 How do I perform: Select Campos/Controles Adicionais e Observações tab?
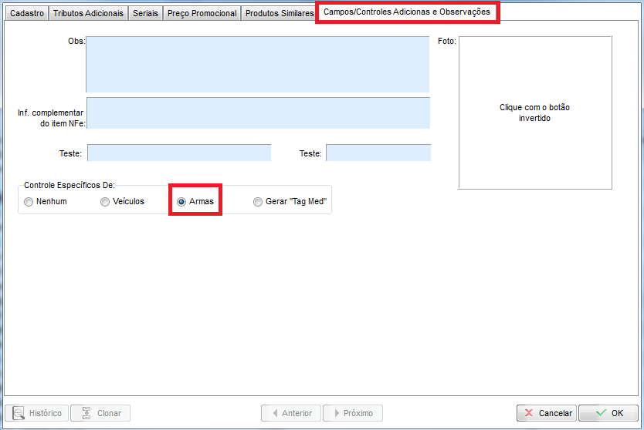[x=407, y=12]
